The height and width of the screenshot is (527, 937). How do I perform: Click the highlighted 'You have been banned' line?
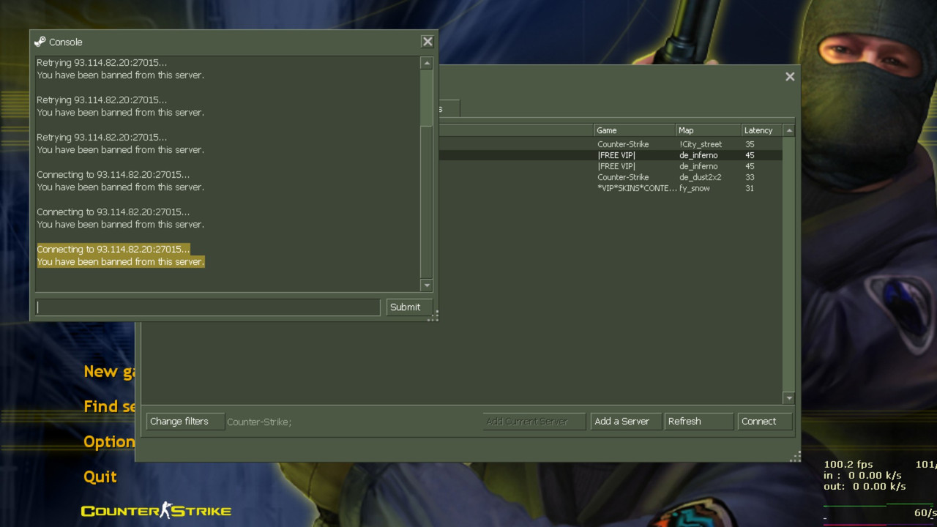coord(121,262)
